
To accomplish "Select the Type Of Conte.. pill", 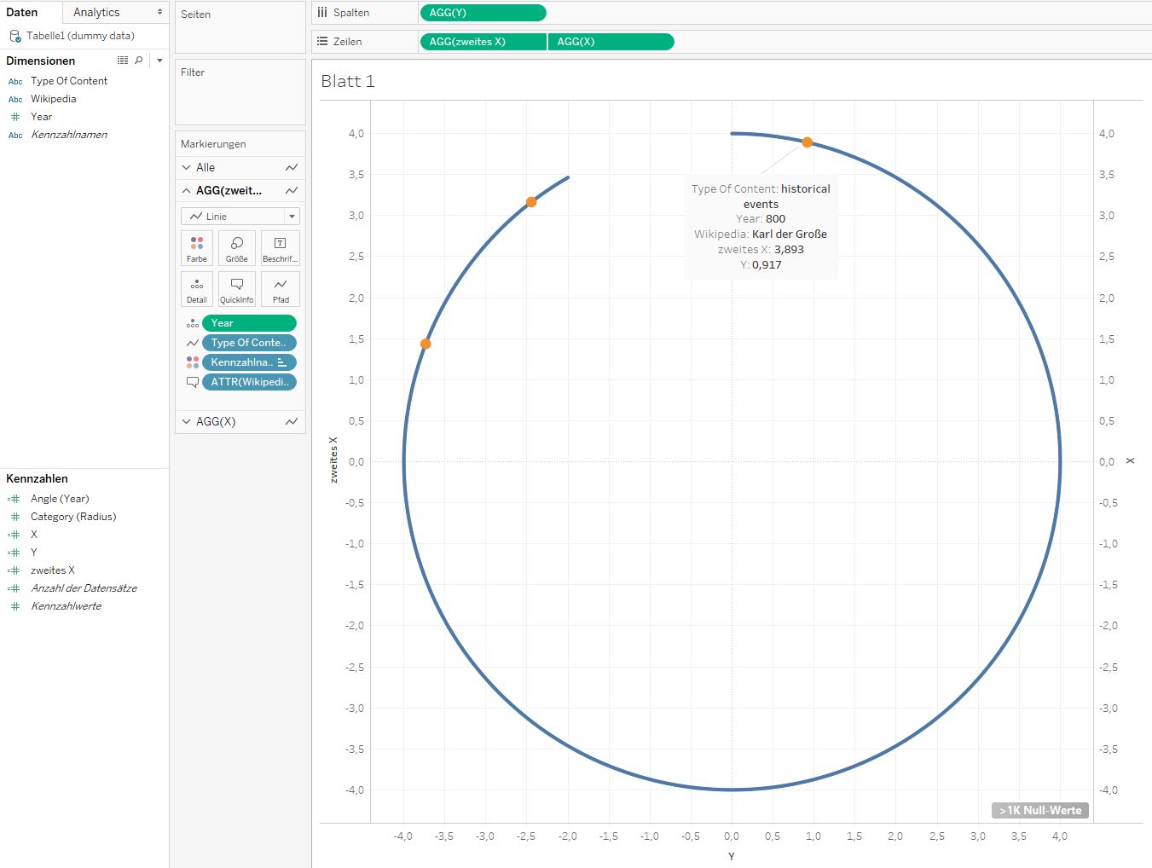I will click(249, 343).
